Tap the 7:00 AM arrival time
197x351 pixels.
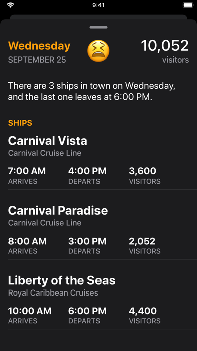27,171
